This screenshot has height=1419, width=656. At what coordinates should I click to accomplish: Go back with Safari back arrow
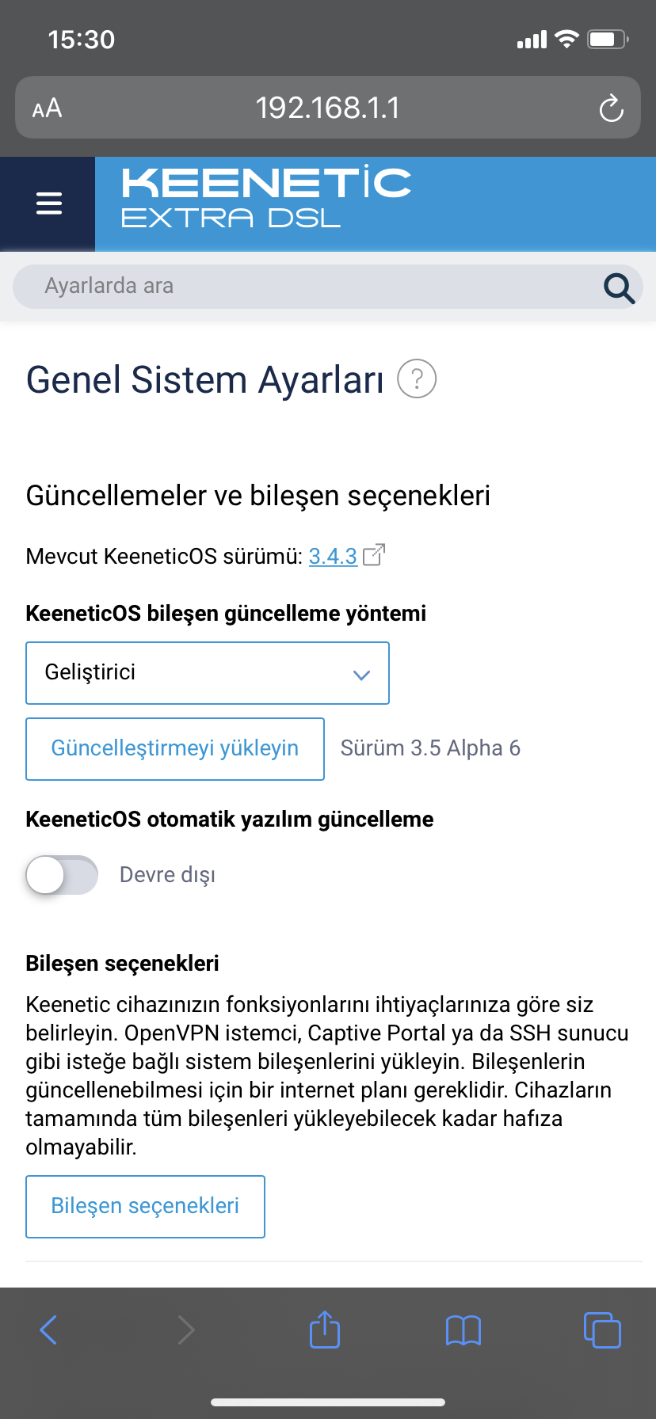pyautogui.click(x=48, y=1330)
